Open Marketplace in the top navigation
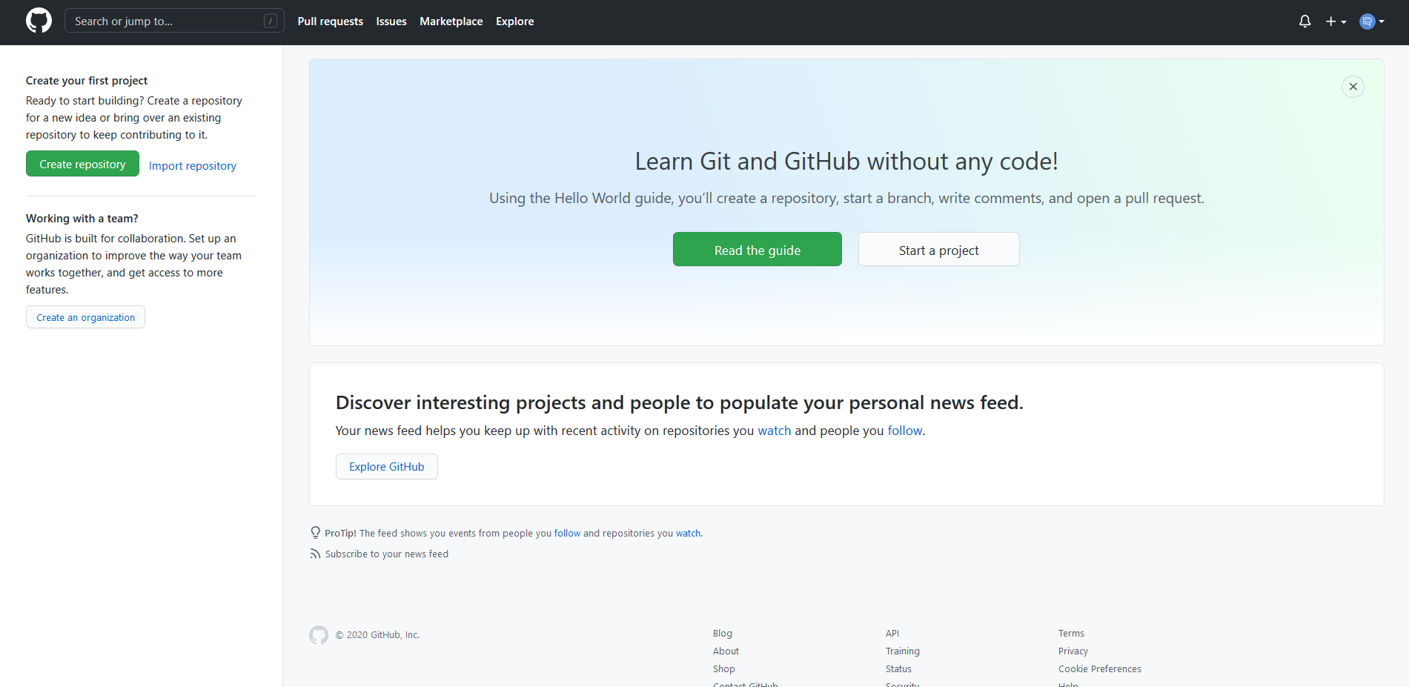The image size is (1409, 687). coord(451,21)
